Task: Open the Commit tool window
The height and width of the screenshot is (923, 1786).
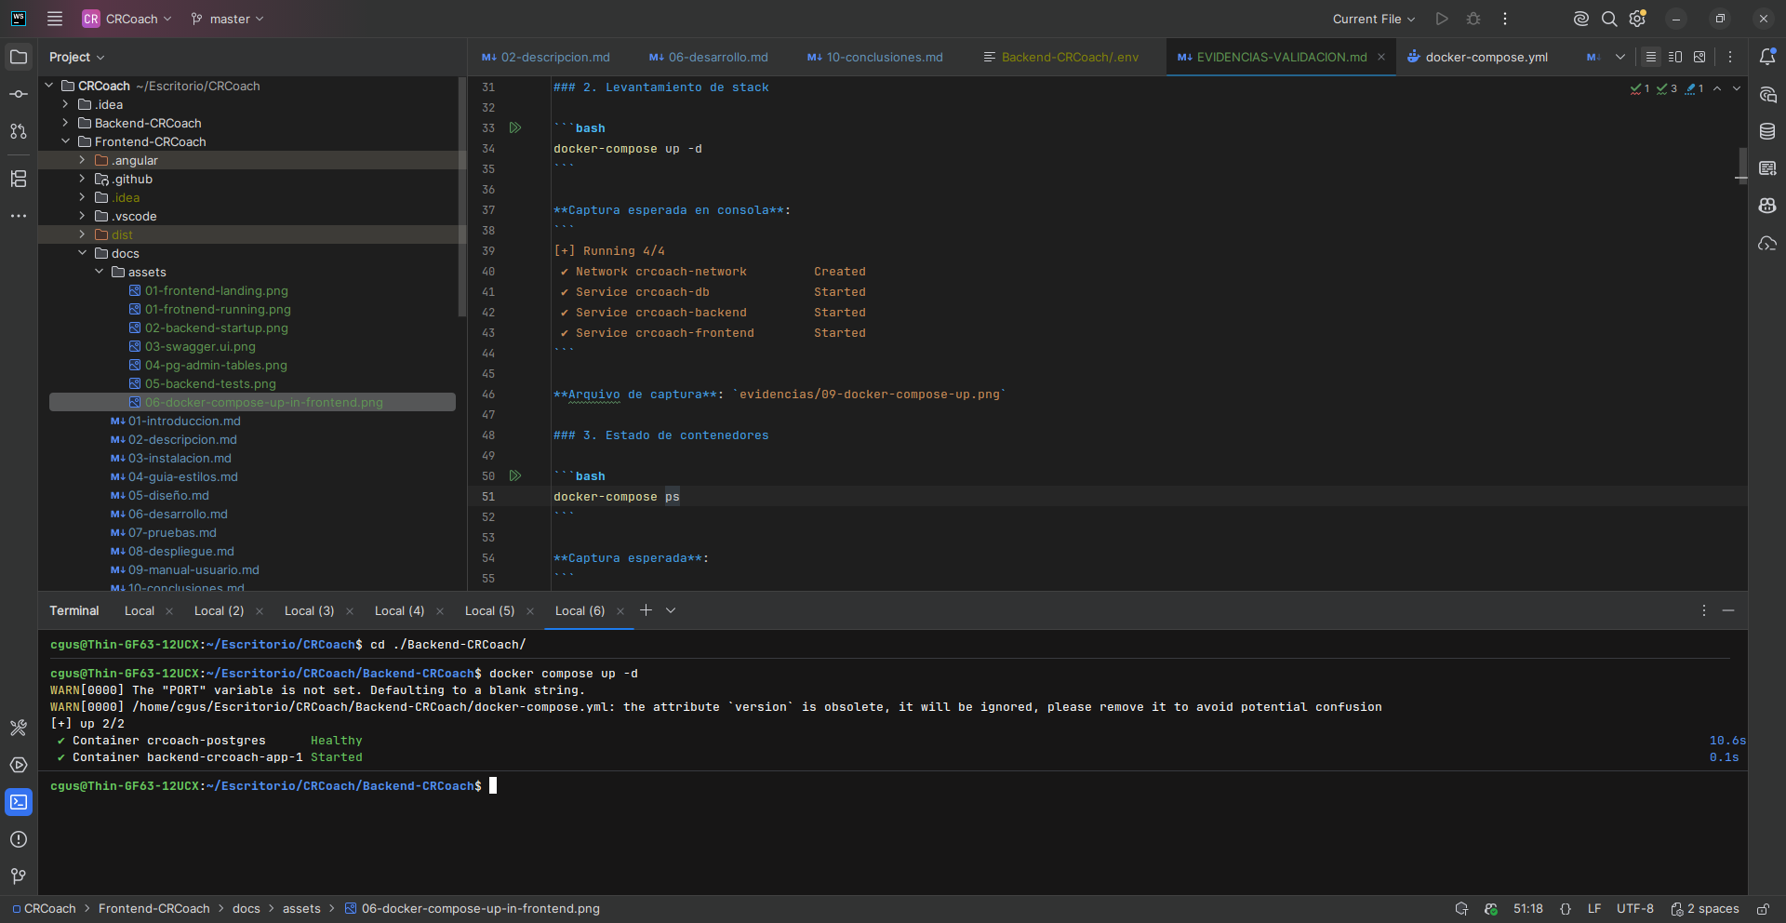Action: point(19,94)
